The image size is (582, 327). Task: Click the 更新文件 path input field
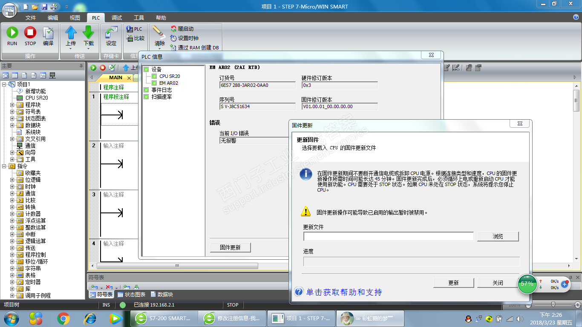(389, 236)
